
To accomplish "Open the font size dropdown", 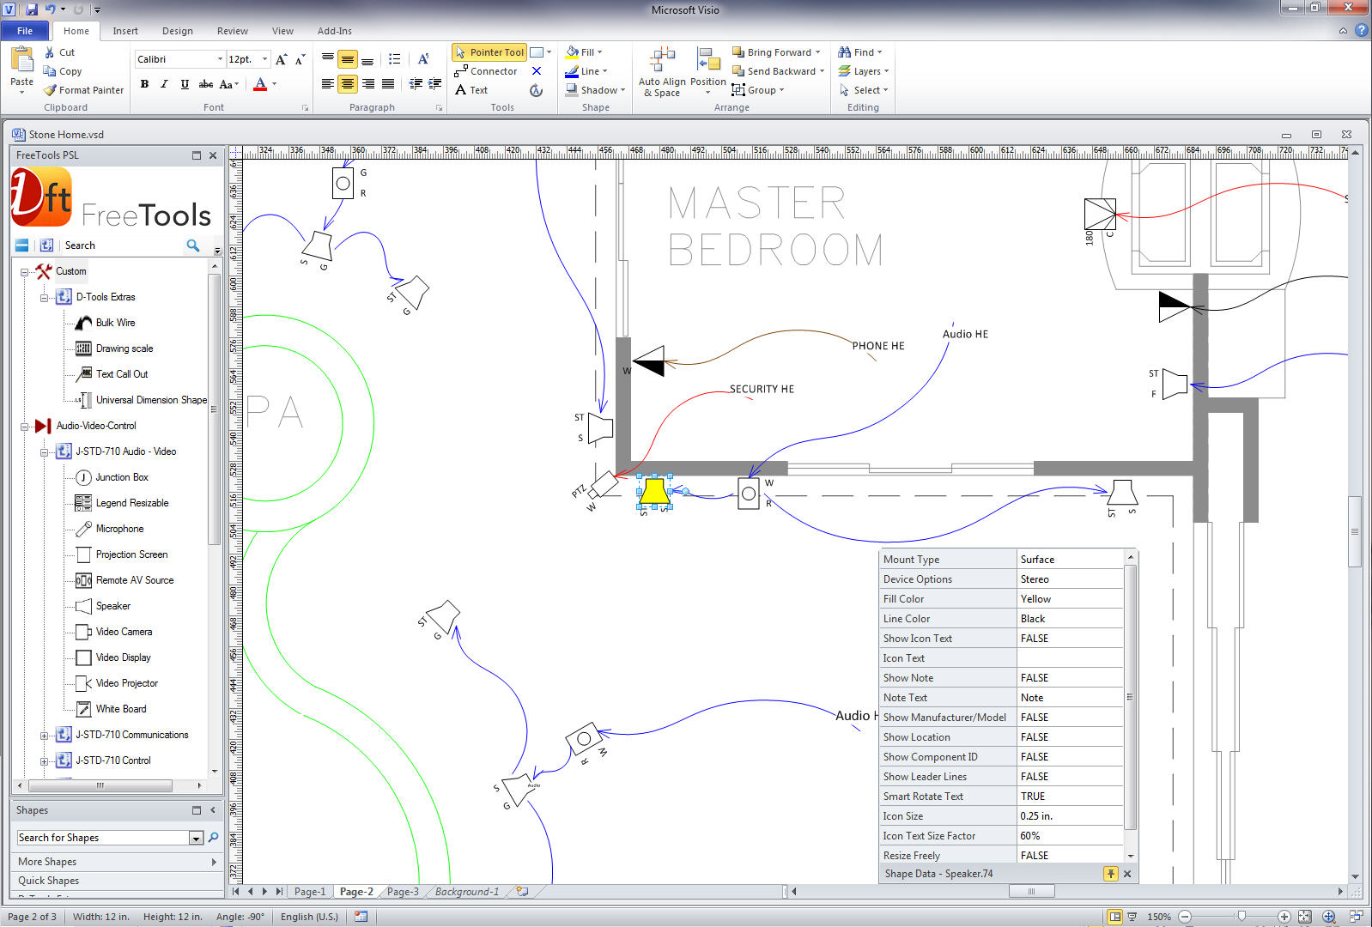I will pyautogui.click(x=264, y=59).
